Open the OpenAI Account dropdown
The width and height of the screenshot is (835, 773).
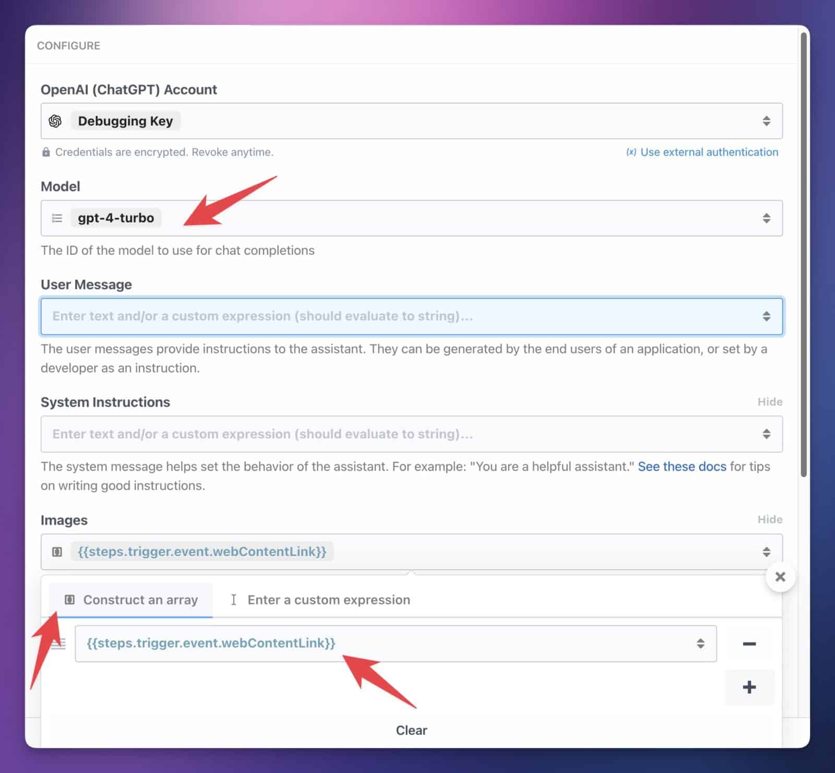(766, 121)
